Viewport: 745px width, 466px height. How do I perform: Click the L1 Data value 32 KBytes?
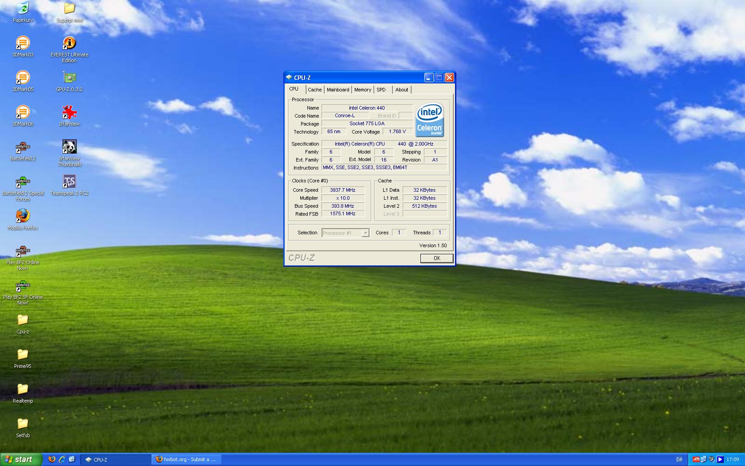424,190
